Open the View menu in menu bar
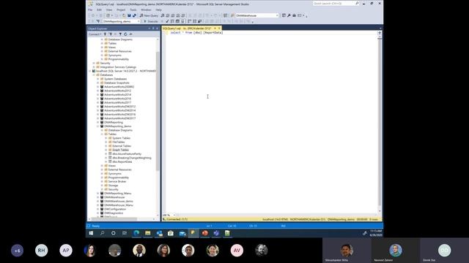 [109, 9]
